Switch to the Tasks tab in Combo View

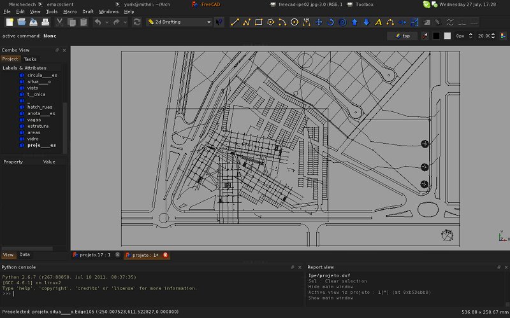click(x=30, y=59)
